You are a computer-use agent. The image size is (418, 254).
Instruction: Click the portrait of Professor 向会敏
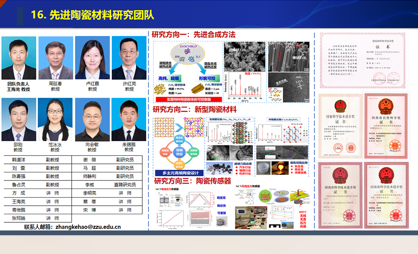(92, 119)
